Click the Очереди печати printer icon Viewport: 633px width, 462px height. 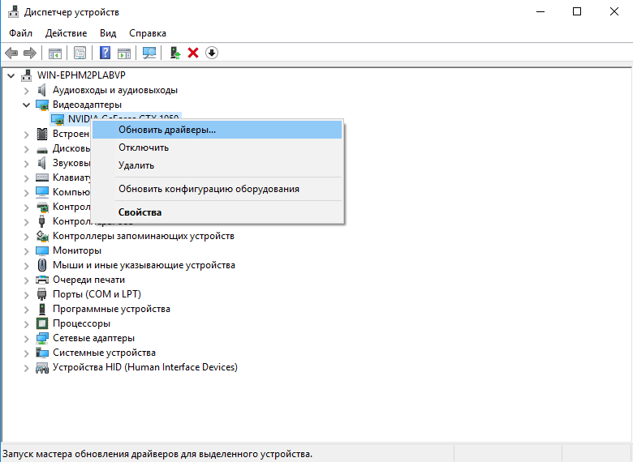42,280
